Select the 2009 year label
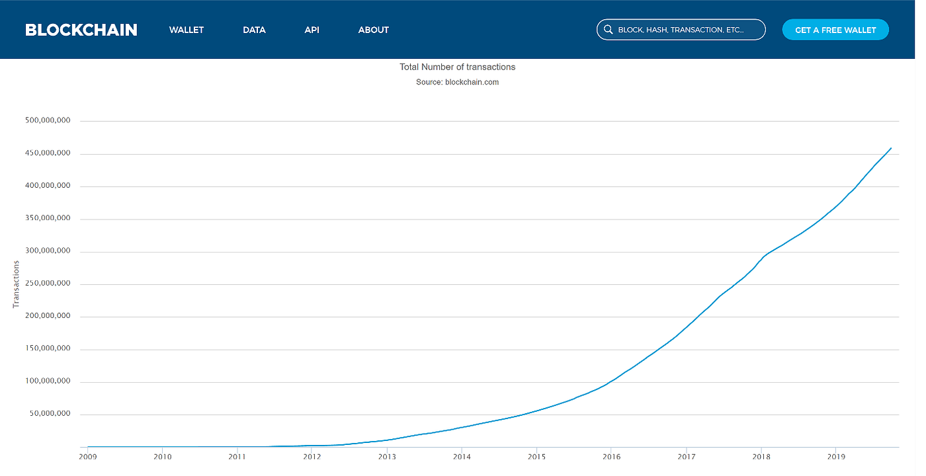This screenshot has width=926, height=476. pyautogui.click(x=88, y=456)
